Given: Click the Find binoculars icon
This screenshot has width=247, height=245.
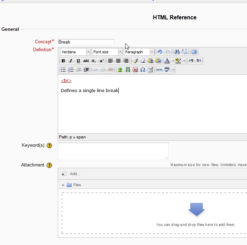Looking at the screenshot, I should (x=177, y=52).
